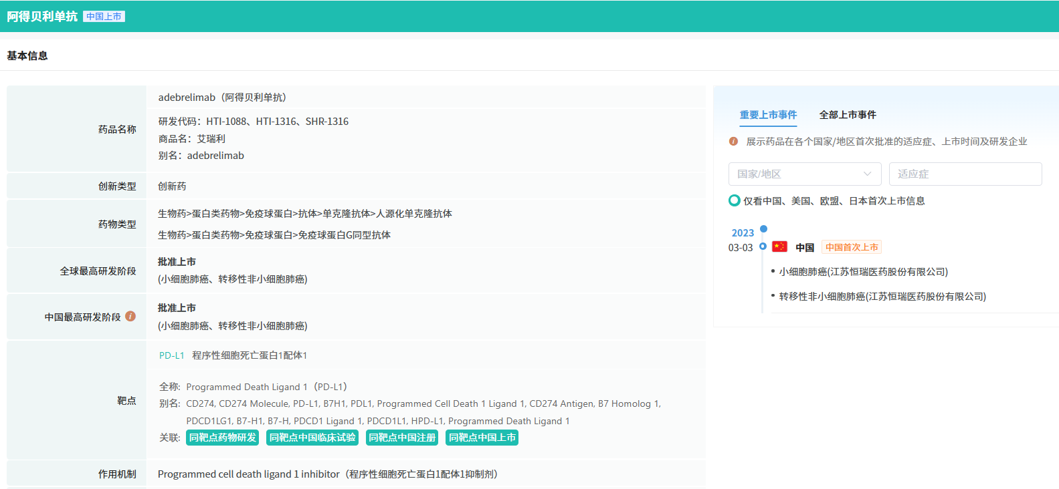
Task: Click the 小细胞肺癌 Jiangsu Hengrui timeline entry
Action: point(863,272)
